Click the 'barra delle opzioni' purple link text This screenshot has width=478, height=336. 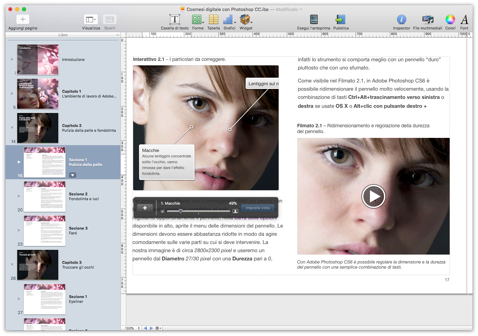pos(256,218)
